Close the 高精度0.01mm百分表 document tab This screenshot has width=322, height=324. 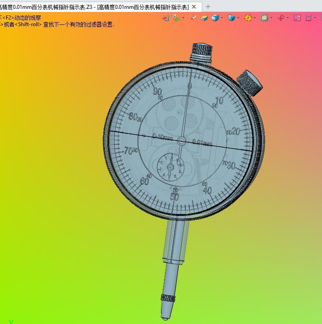(x=194, y=7)
